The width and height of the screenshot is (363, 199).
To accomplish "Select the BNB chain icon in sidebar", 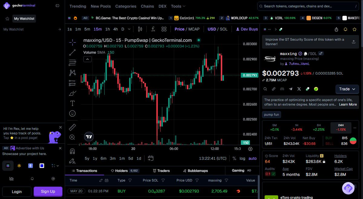I will 19,165.
